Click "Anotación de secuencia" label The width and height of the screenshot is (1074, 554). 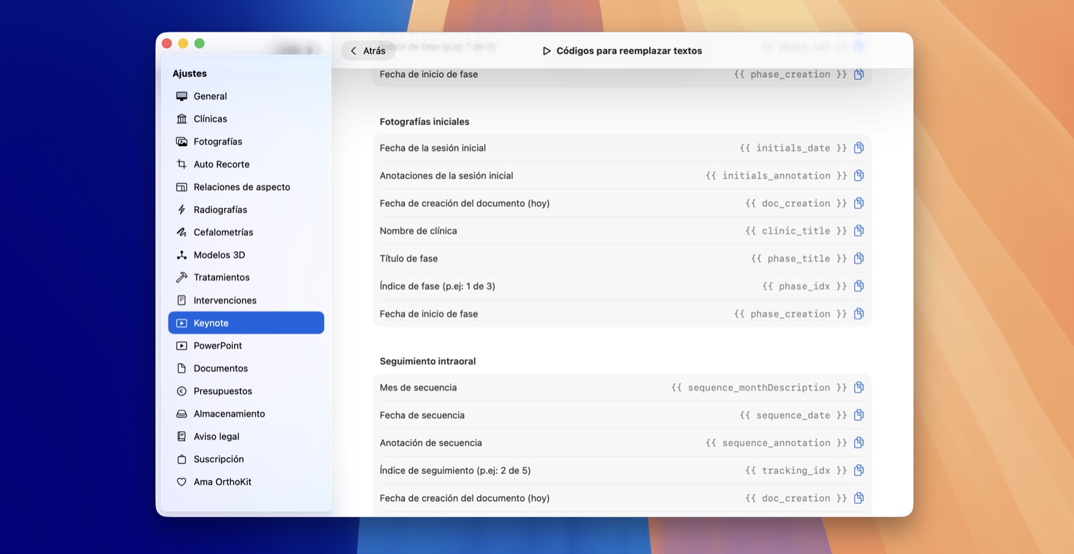(x=431, y=443)
